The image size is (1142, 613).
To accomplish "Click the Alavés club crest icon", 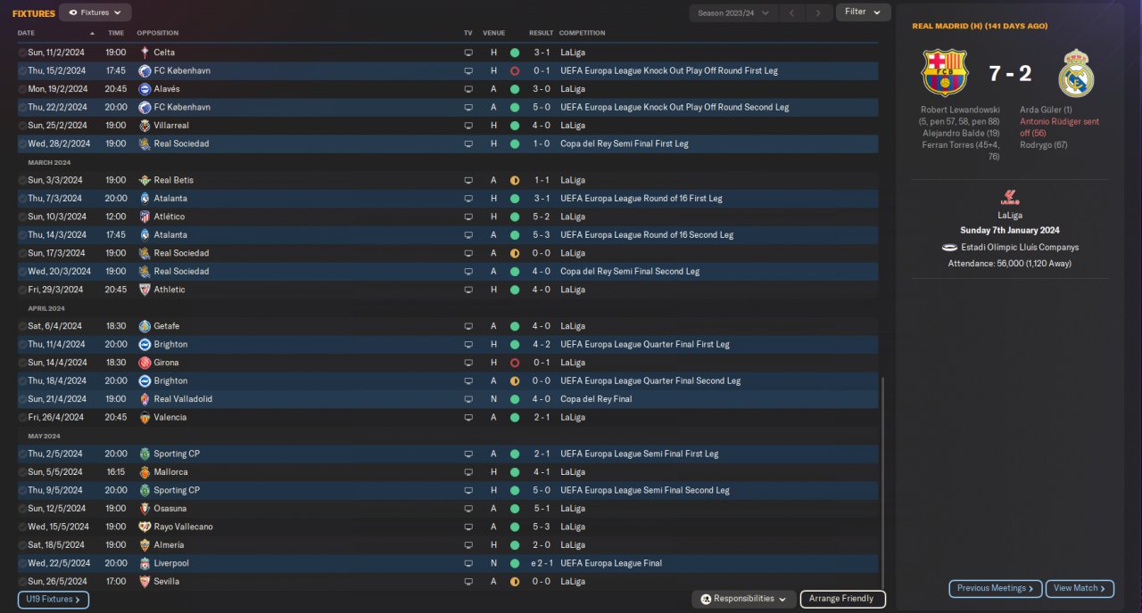I will tap(145, 89).
